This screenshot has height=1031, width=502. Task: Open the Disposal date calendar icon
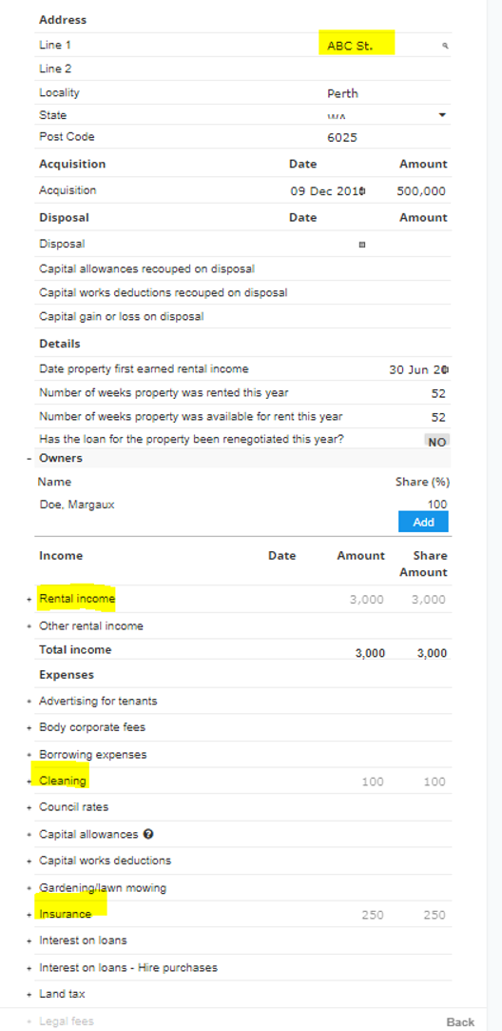pos(361,245)
